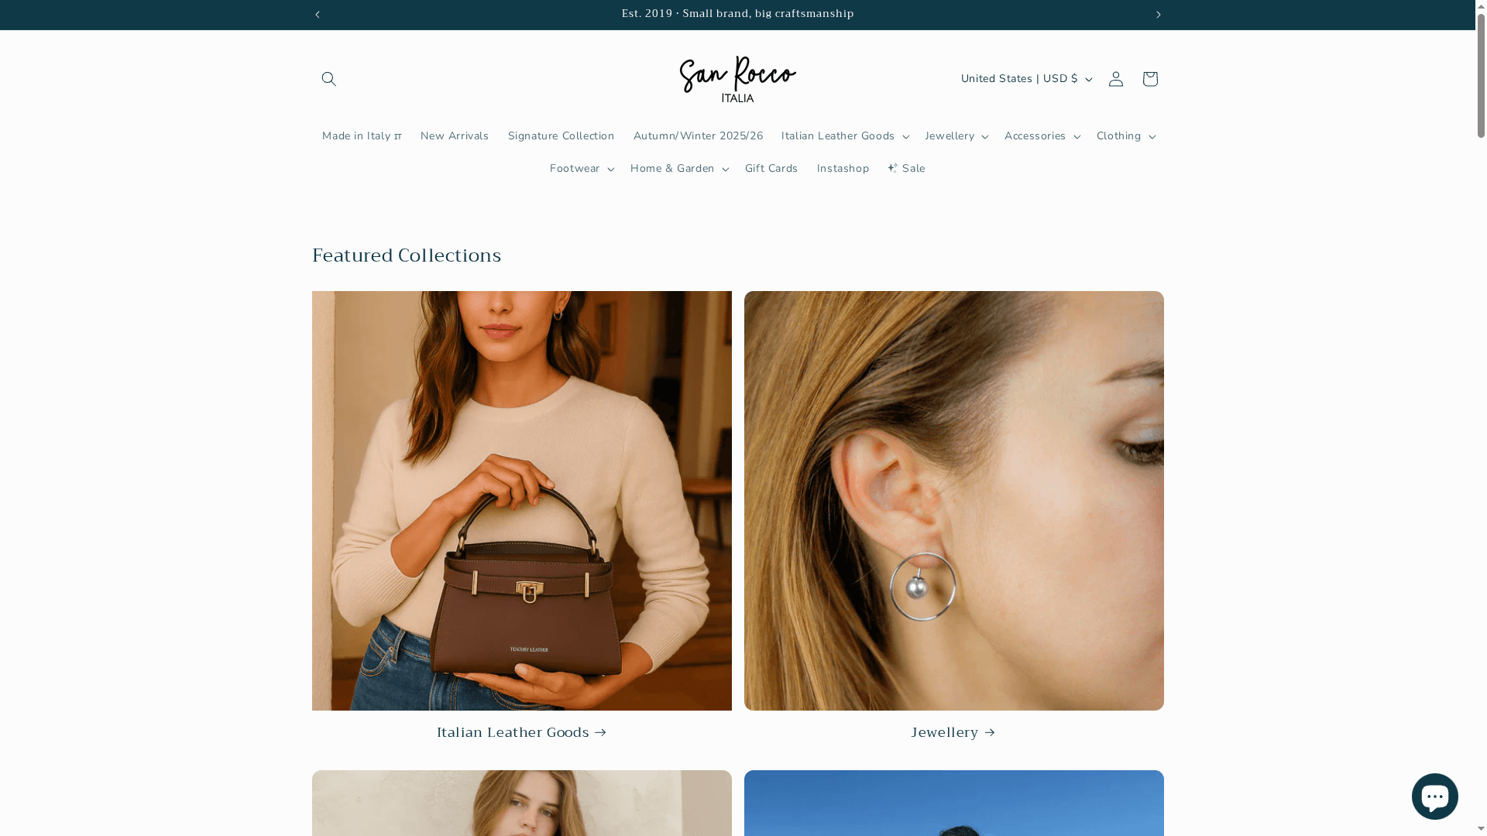Image resolution: width=1487 pixels, height=836 pixels.
Task: Click the account login icon
Action: click(x=1115, y=78)
